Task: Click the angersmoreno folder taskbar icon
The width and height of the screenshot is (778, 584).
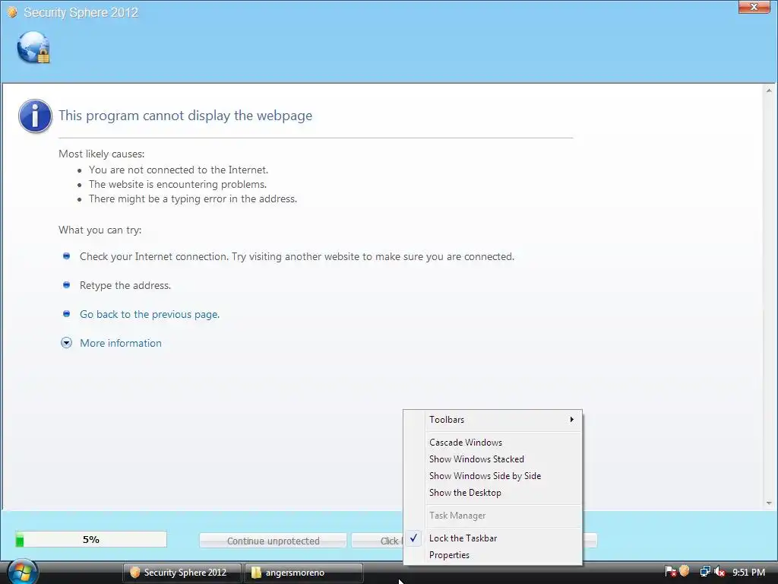Action: point(255,573)
